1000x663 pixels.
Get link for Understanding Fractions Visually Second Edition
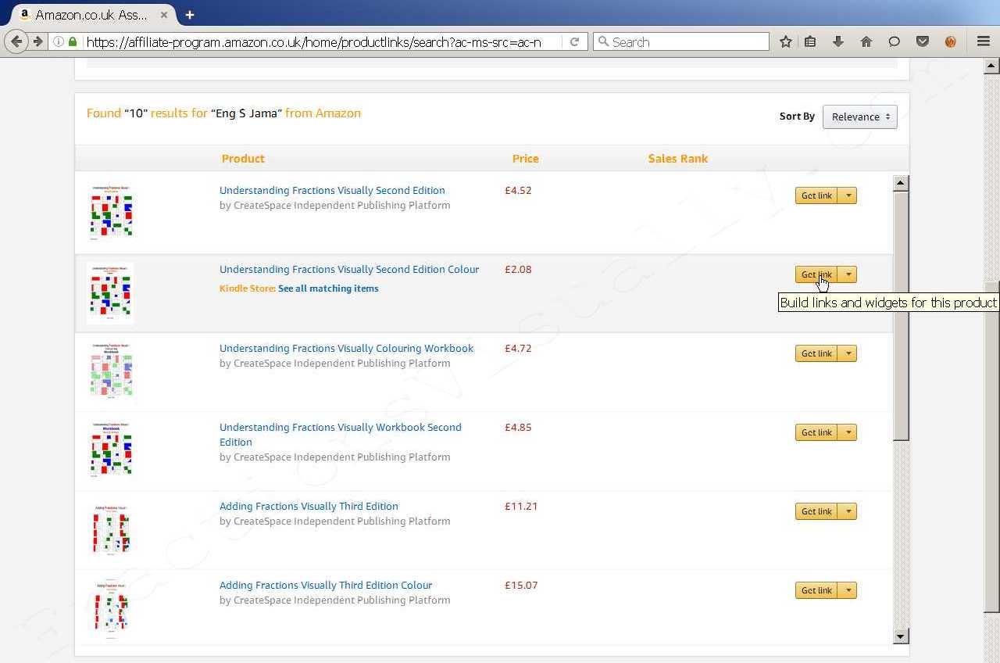(x=816, y=195)
